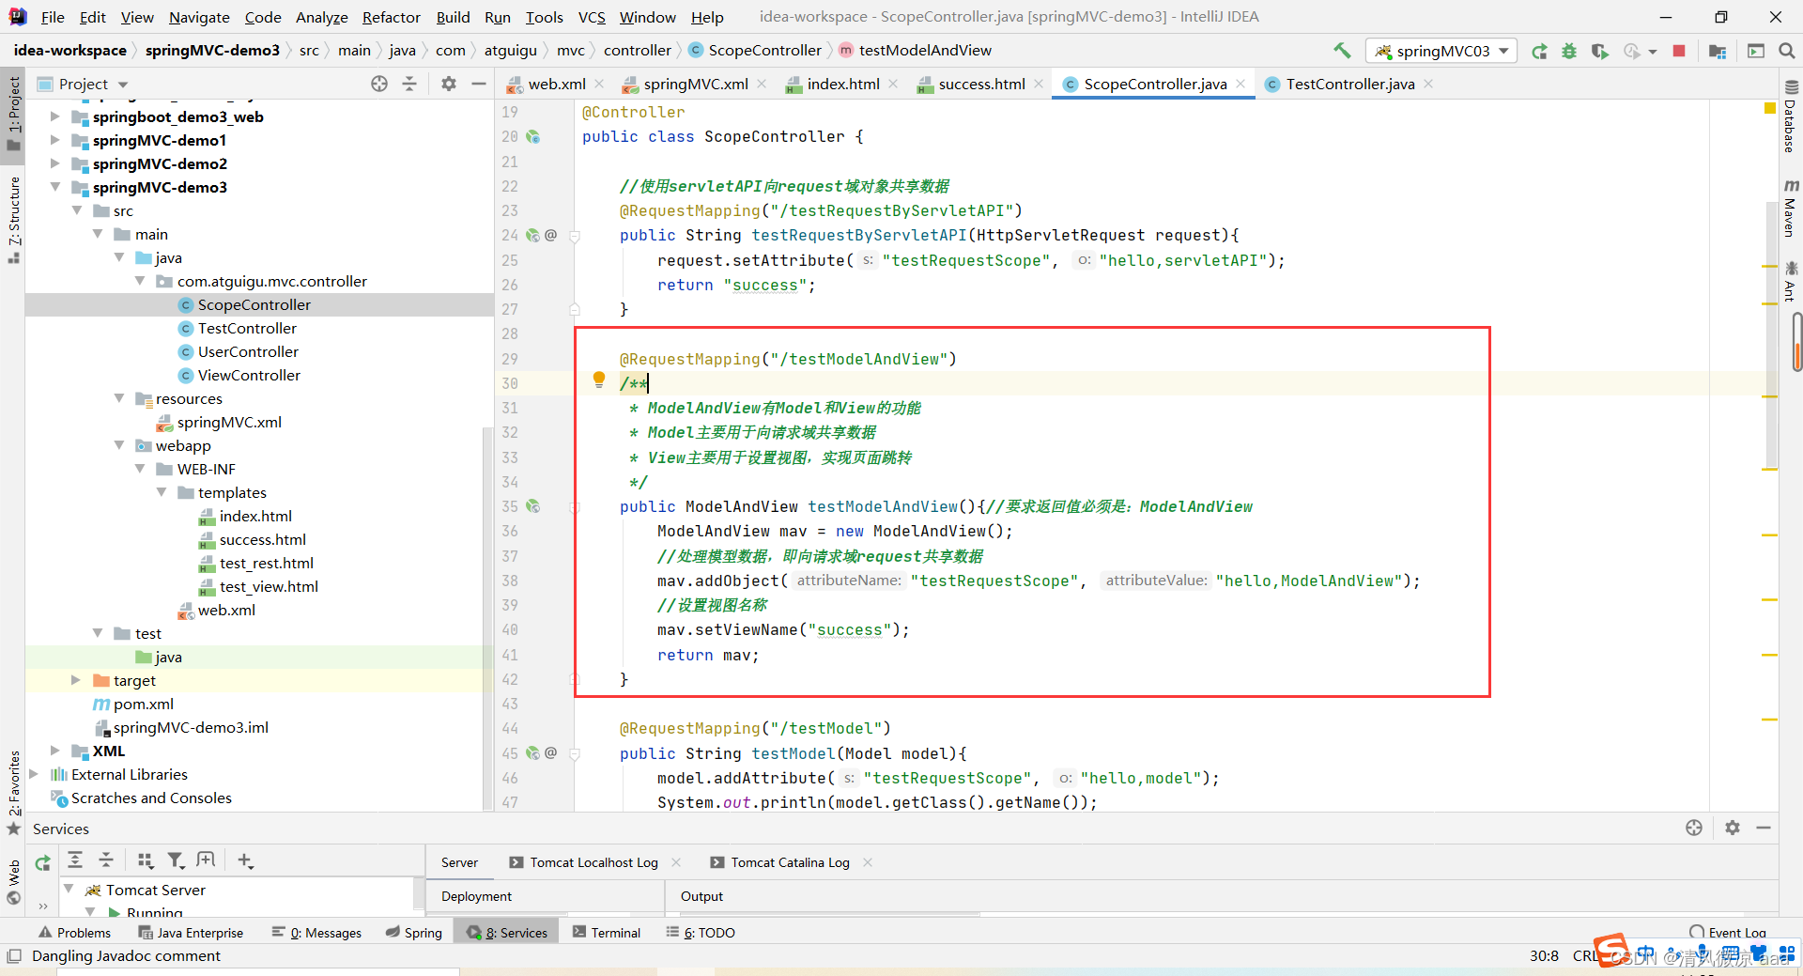Select the Server tab in Services
The width and height of the screenshot is (1803, 976).
pos(459,862)
